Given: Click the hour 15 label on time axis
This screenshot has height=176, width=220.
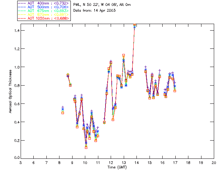Looking at the screenshot, I should (x=150, y=163).
